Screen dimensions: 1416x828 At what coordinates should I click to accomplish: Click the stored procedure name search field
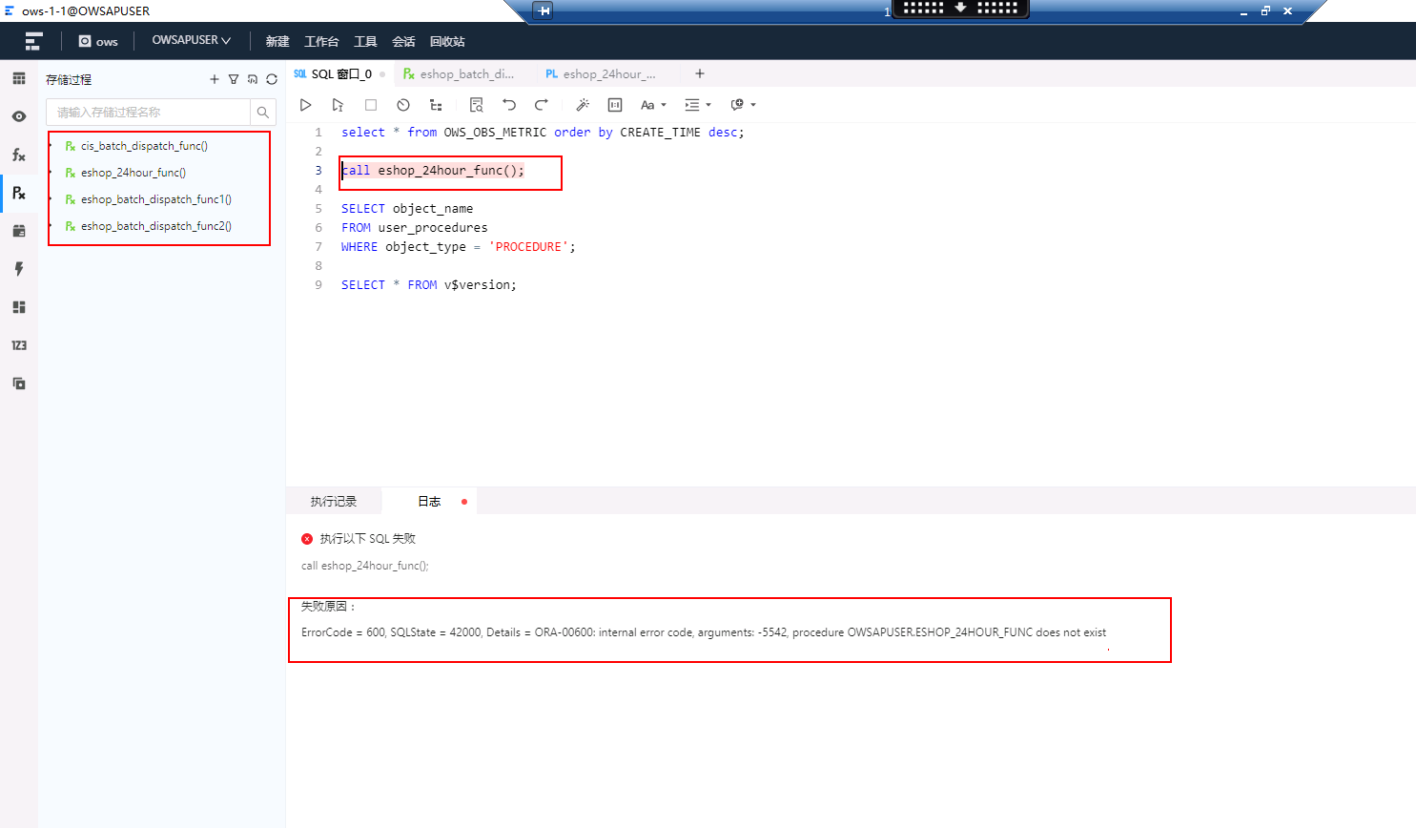coord(149,112)
